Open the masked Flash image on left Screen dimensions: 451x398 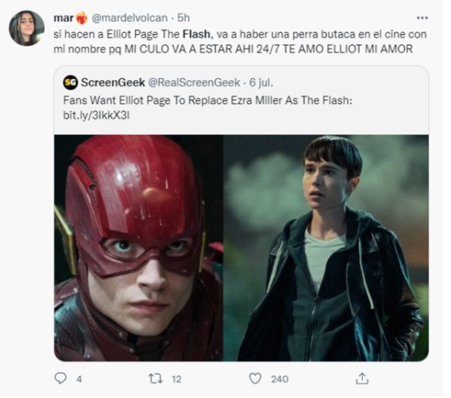[x=138, y=247]
